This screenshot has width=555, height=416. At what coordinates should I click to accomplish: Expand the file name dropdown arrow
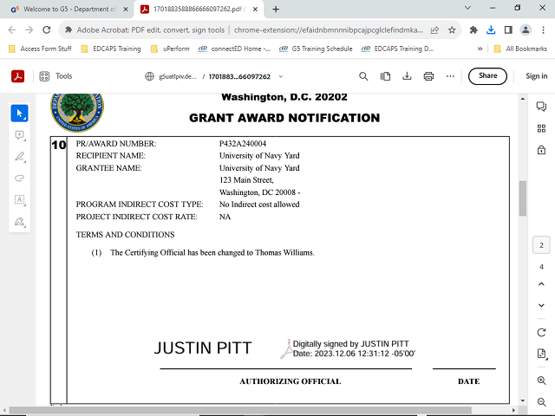281,76
